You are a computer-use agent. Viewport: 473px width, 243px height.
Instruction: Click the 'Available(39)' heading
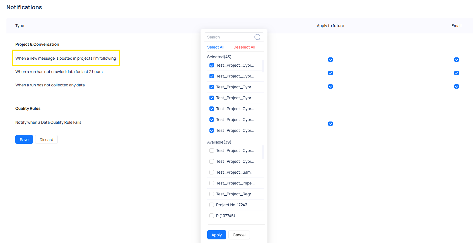[219, 142]
